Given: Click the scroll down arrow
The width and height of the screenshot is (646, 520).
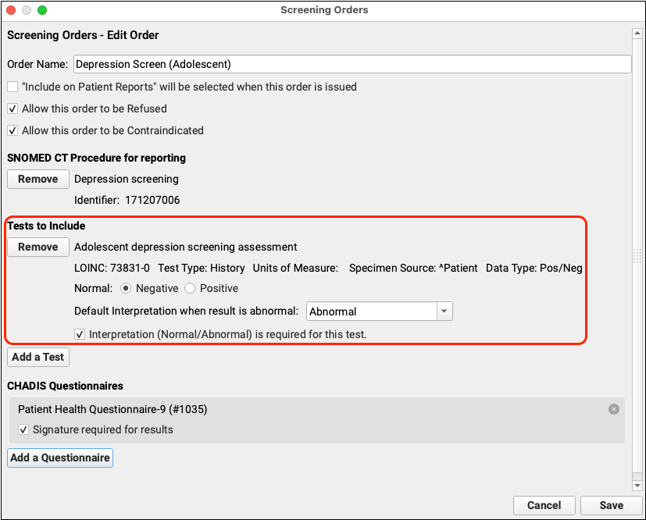Looking at the screenshot, I should (x=637, y=486).
